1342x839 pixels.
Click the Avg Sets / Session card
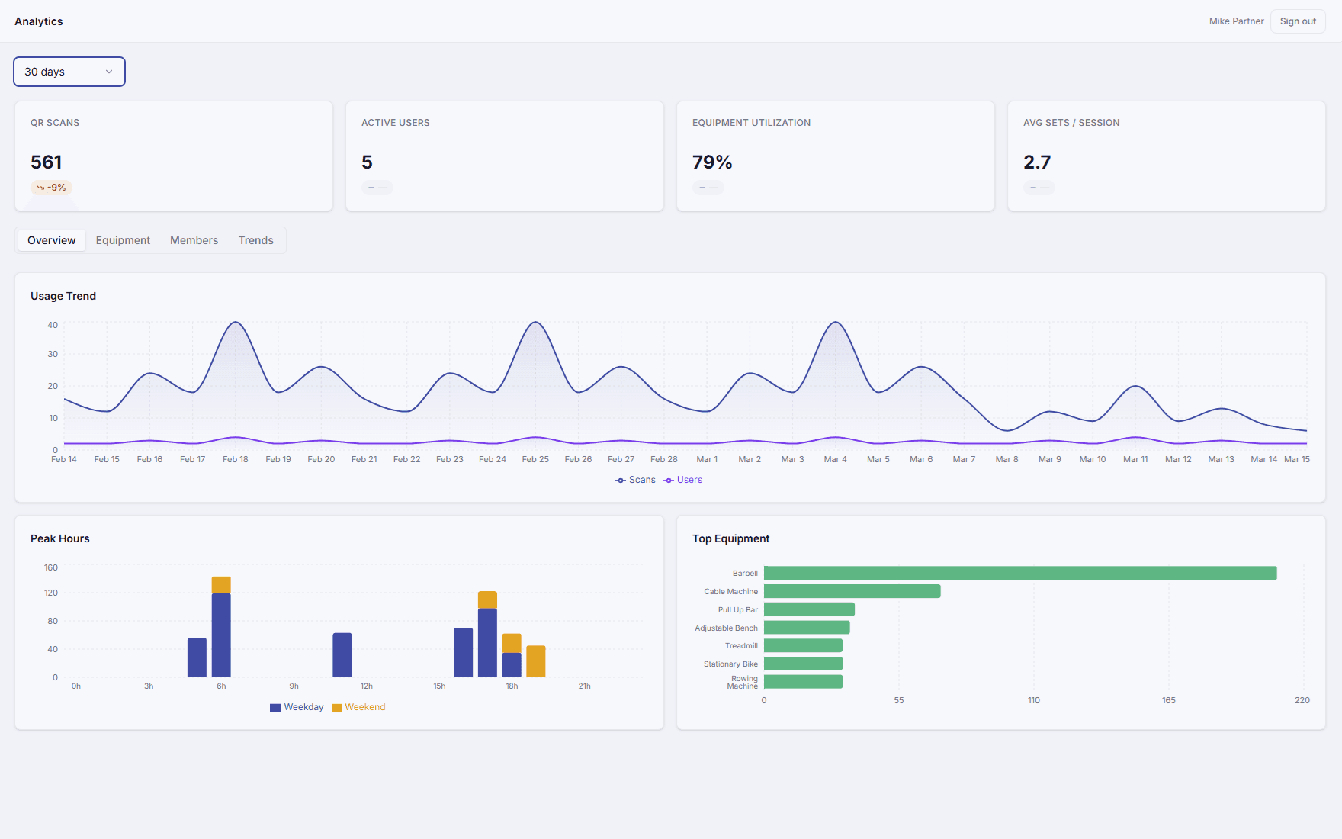tap(1166, 156)
